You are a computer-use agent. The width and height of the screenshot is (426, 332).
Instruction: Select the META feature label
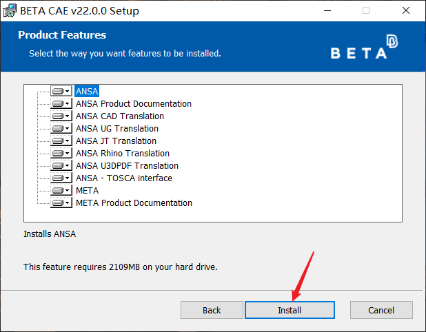(87, 191)
